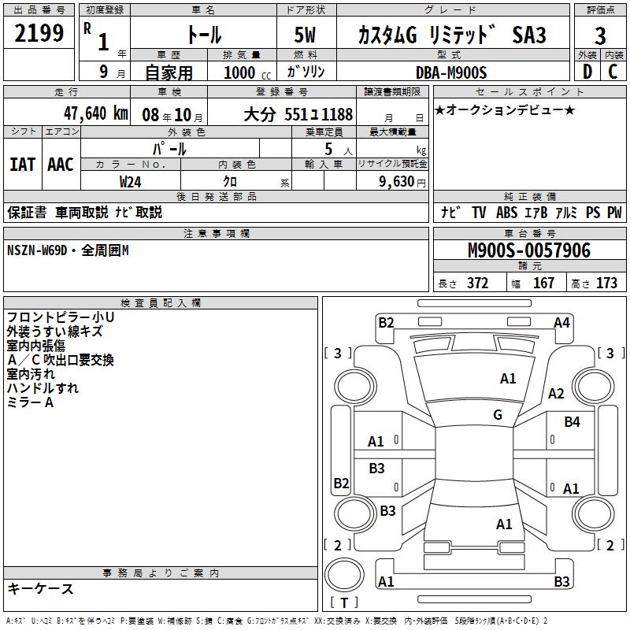630x630 pixels.
Task: Click the TV equipment label
Action: (479, 213)
